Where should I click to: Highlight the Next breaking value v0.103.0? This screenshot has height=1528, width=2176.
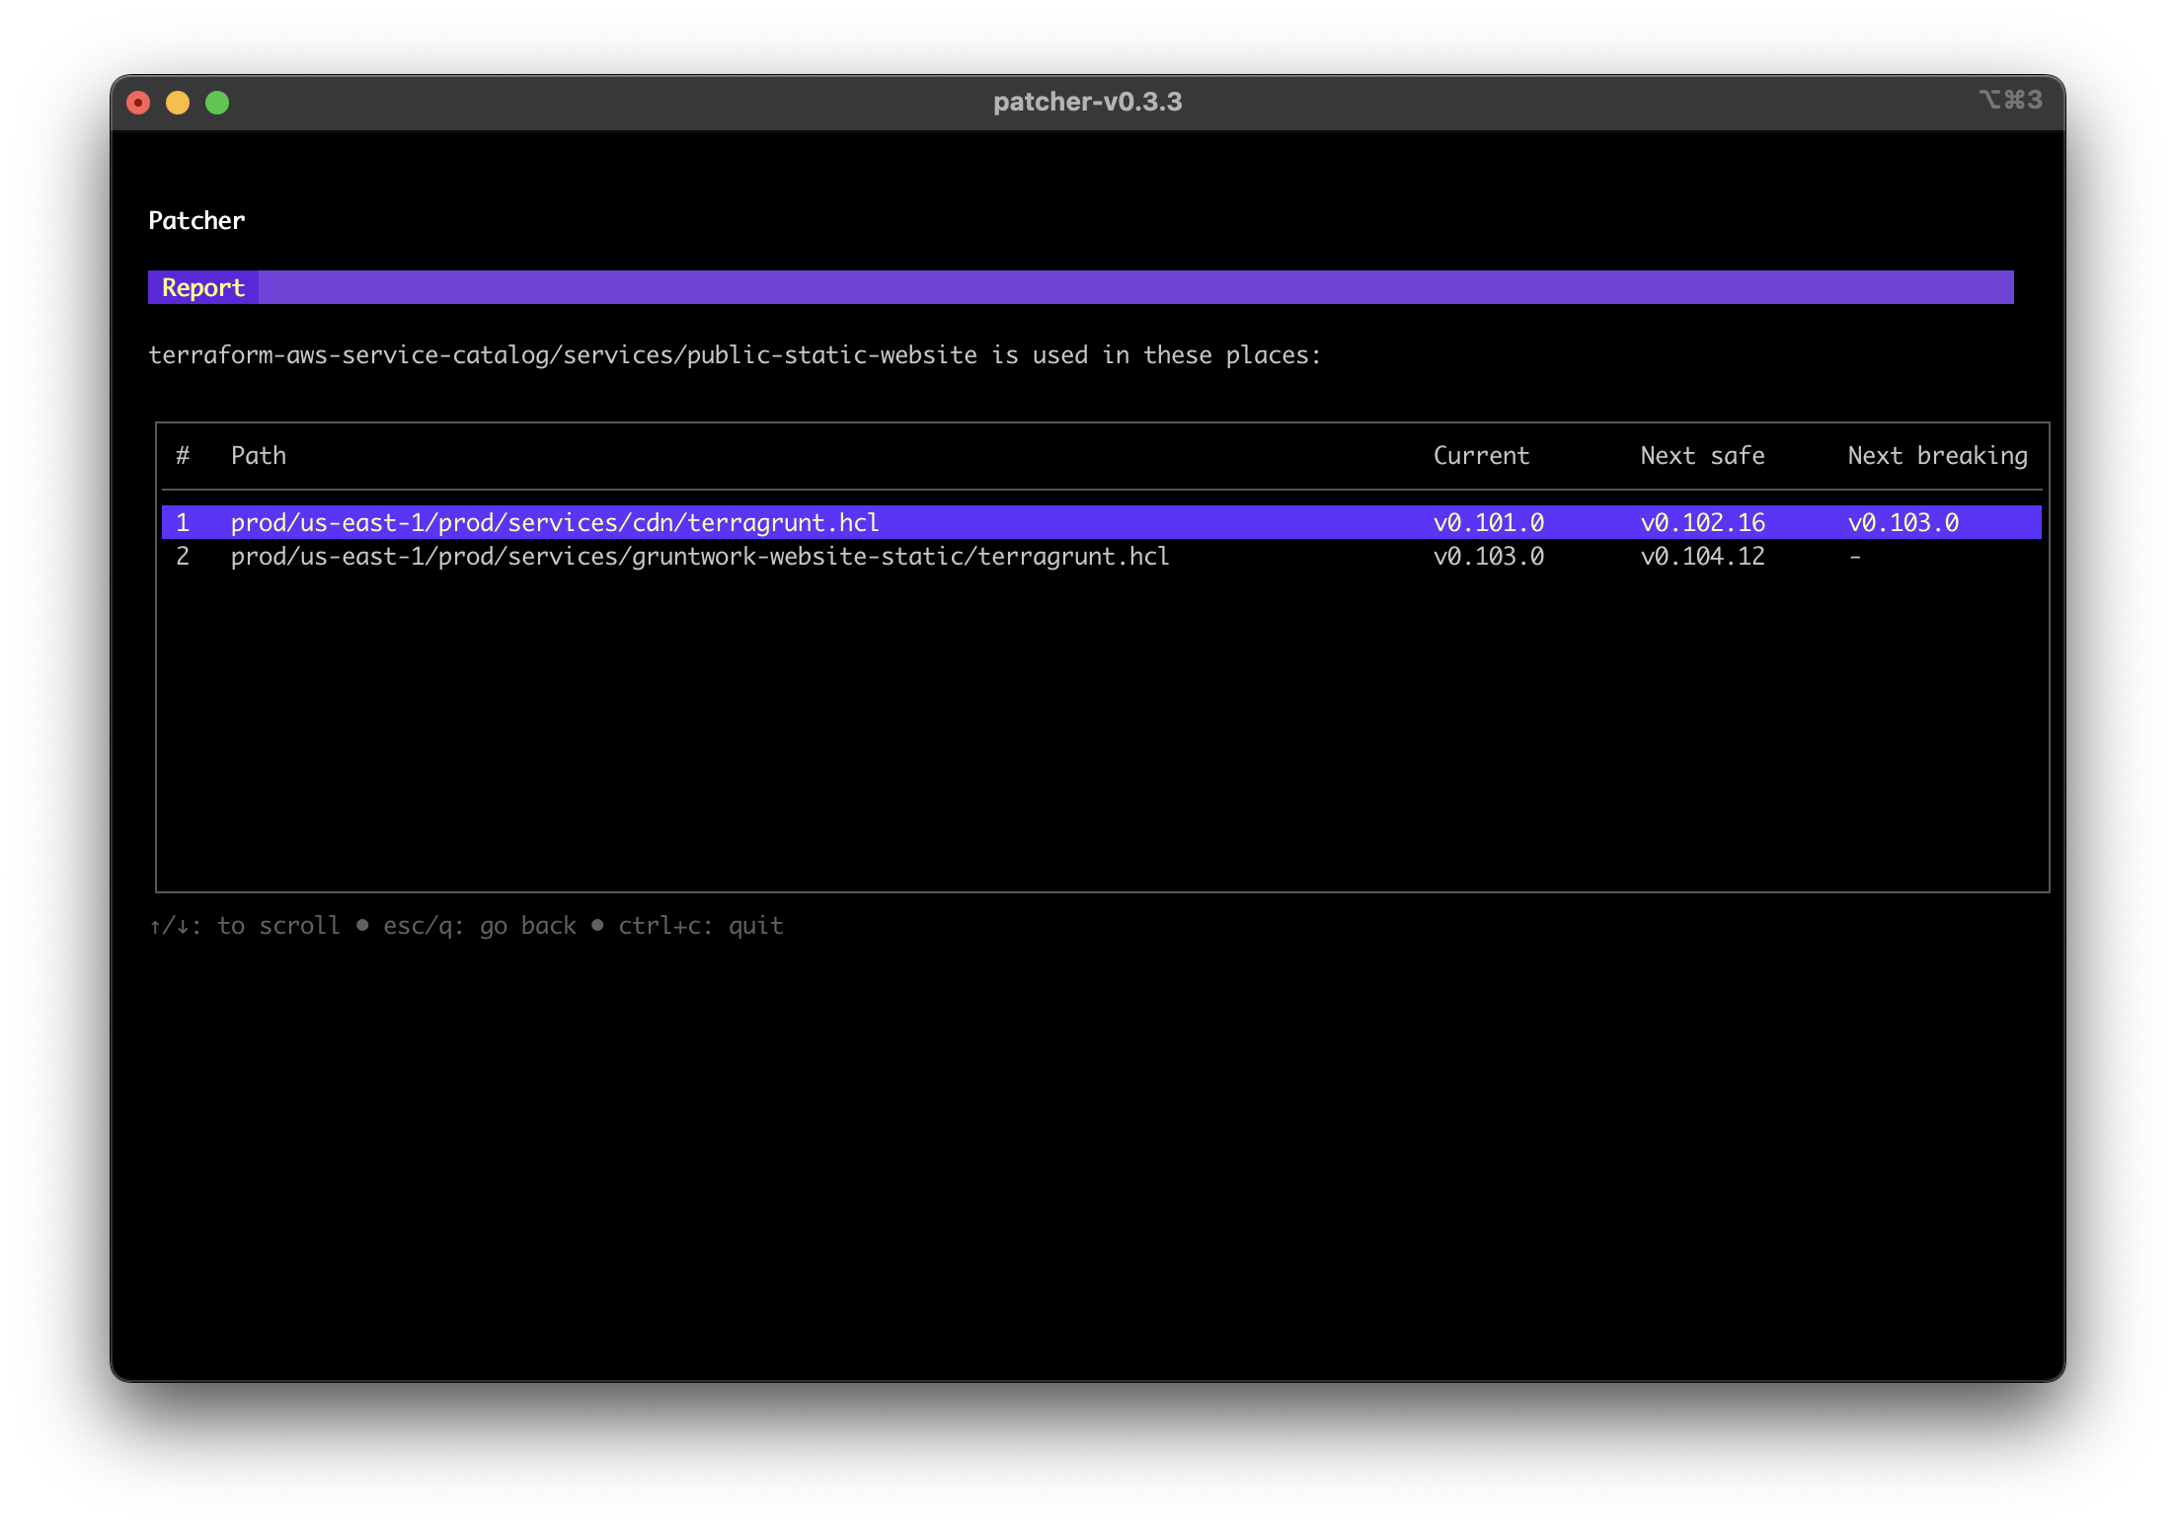coord(1904,522)
